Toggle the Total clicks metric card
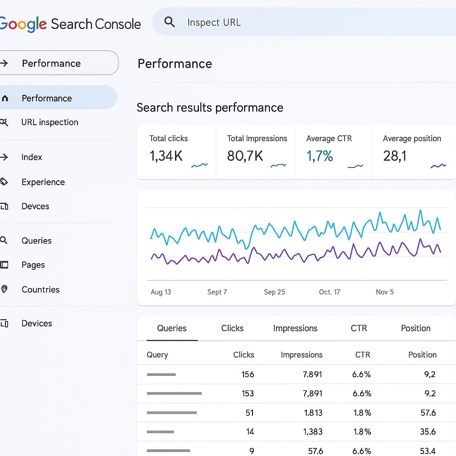 coord(176,152)
